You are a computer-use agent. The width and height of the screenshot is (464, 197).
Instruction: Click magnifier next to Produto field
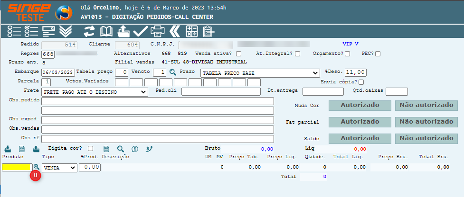[37, 167]
